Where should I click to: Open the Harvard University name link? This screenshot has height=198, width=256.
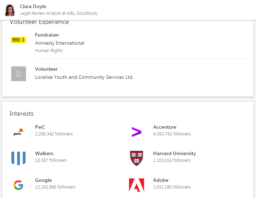[174, 153]
